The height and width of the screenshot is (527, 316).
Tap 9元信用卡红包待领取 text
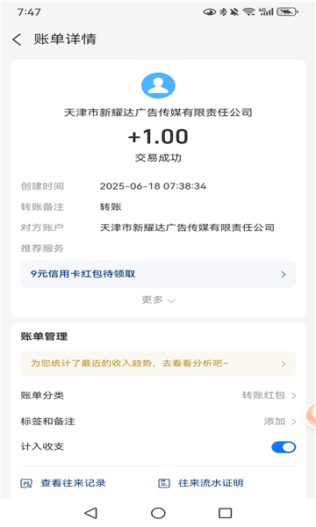pos(83,274)
